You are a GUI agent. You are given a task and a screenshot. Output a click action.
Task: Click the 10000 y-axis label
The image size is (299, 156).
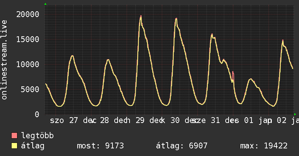coord(28,64)
